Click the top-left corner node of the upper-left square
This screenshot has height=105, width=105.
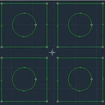click(x=2, y=3)
